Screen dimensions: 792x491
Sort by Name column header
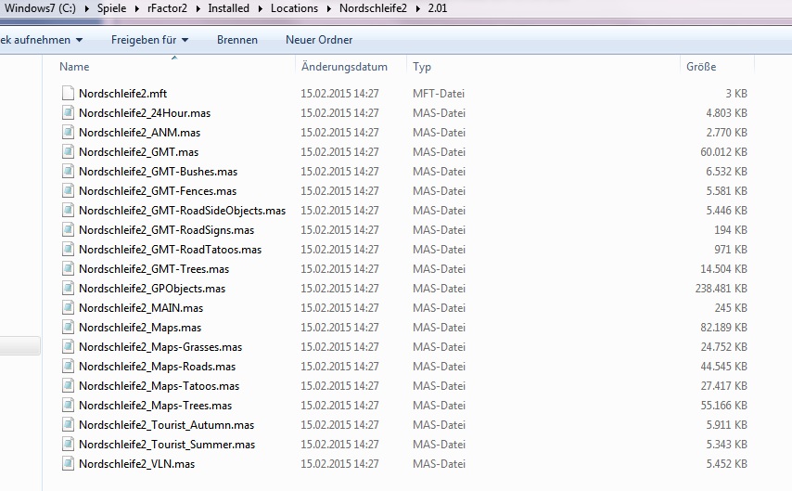74,67
